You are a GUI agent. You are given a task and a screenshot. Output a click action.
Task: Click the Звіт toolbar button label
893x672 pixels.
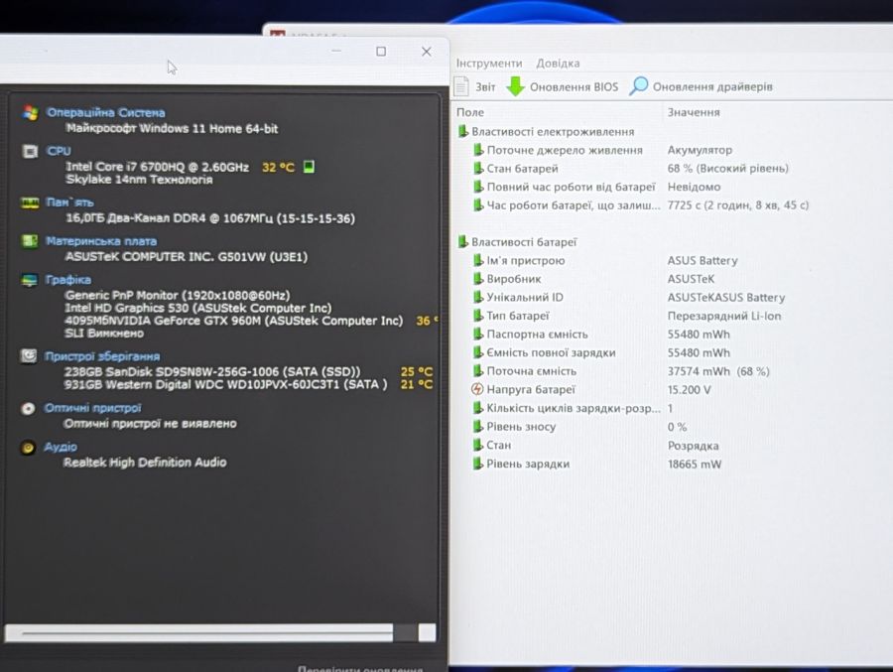click(x=485, y=87)
